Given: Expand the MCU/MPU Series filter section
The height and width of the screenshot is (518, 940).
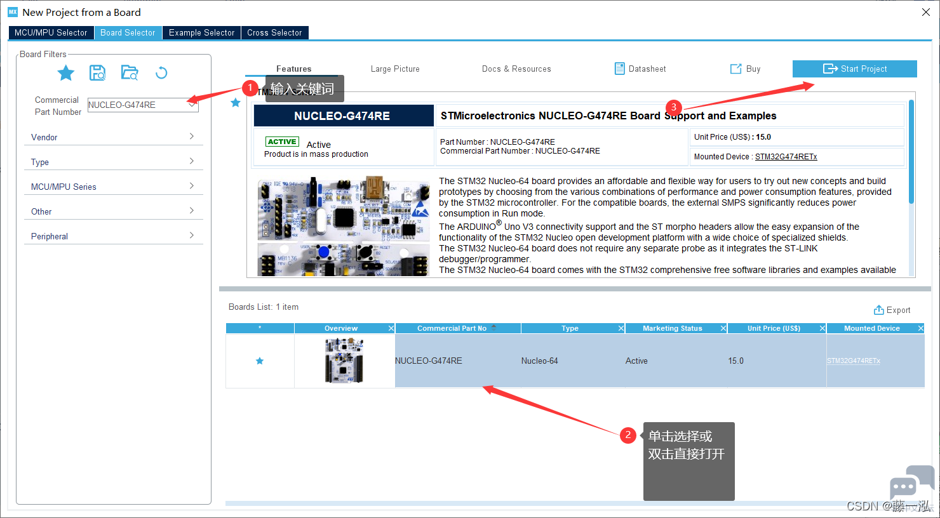Looking at the screenshot, I should (x=114, y=187).
